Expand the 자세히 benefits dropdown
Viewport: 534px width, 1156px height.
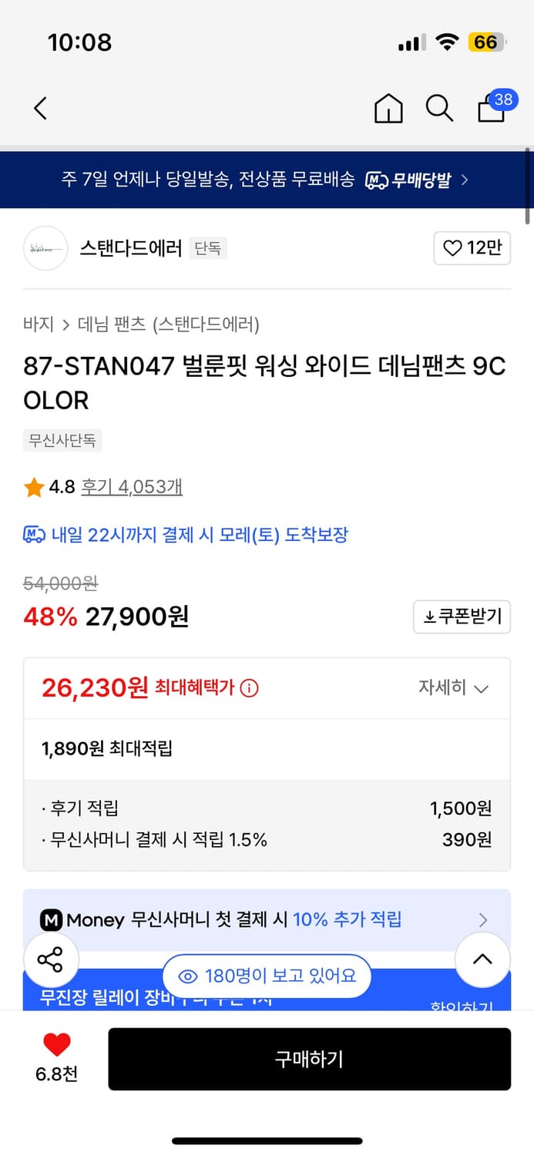click(x=454, y=688)
